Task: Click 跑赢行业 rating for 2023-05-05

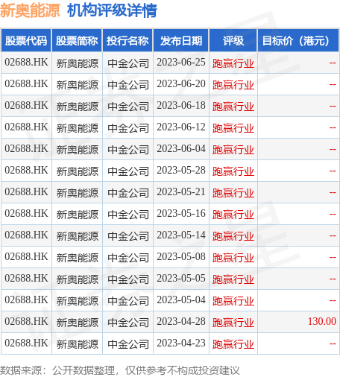Action: point(233,279)
